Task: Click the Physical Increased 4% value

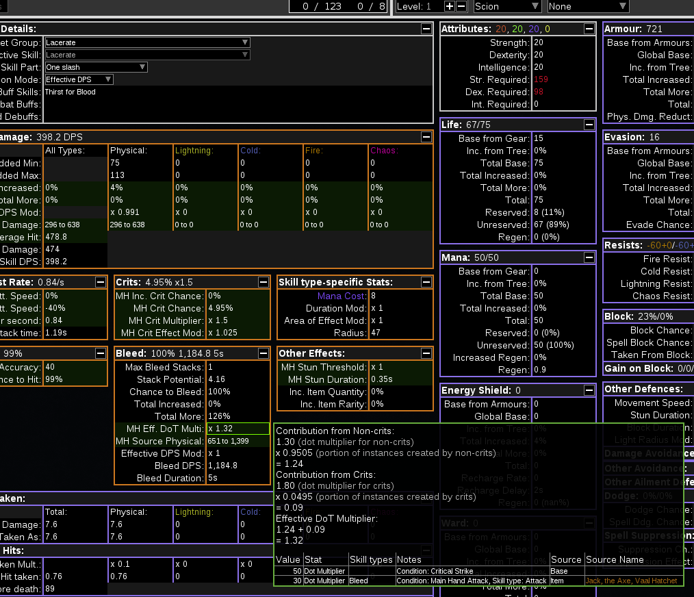Action: (116, 188)
